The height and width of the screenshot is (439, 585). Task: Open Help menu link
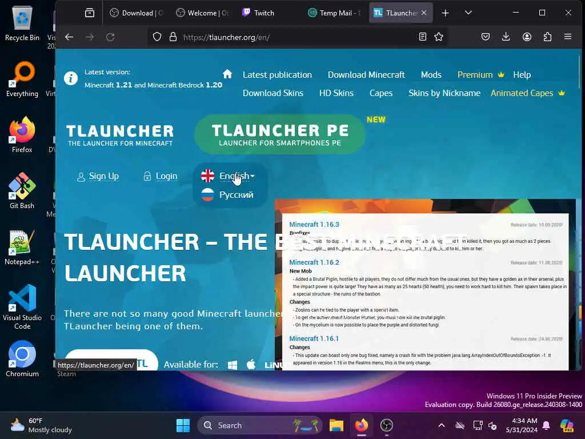point(522,75)
